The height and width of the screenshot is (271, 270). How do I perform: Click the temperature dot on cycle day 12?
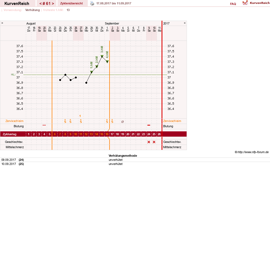click(x=86, y=83)
